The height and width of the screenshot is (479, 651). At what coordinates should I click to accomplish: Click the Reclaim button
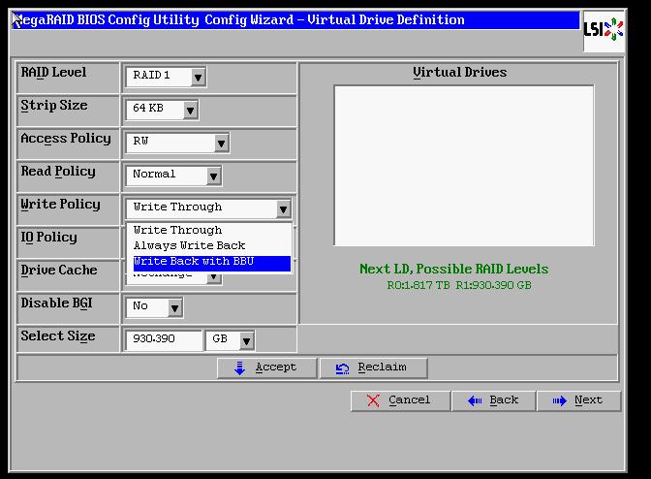[373, 367]
